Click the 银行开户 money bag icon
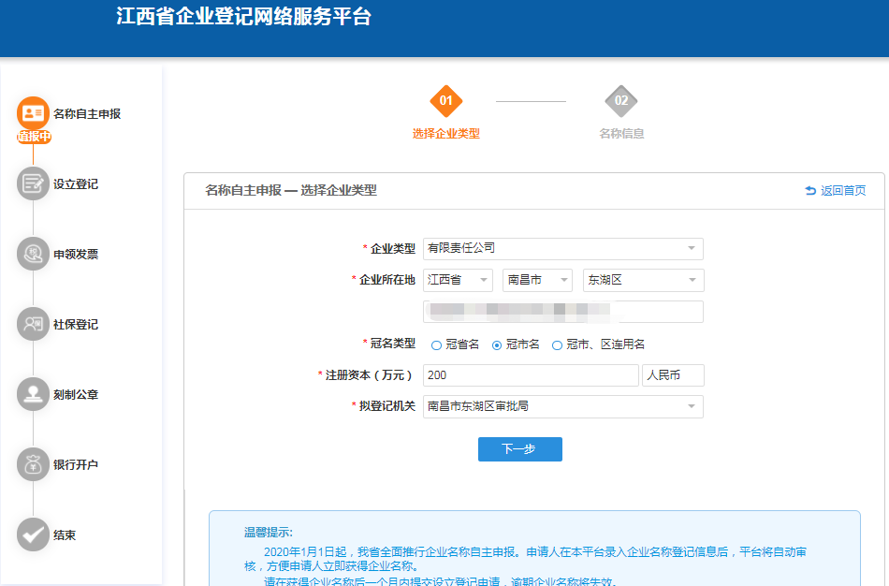Image resolution: width=889 pixels, height=586 pixels. [33, 464]
